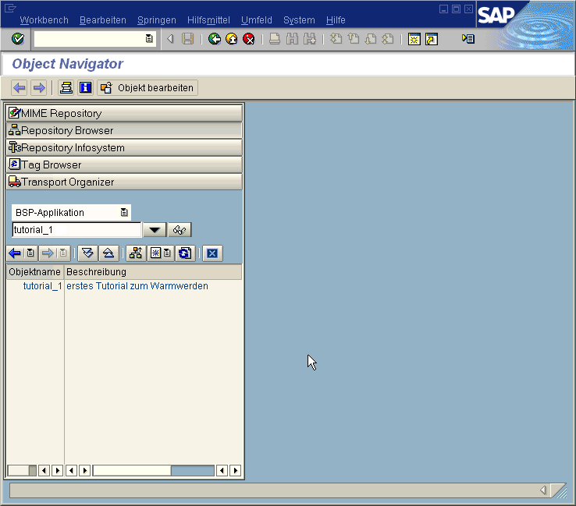The image size is (576, 506).
Task: Click the Objekt bearbeiten button
Action: point(148,87)
